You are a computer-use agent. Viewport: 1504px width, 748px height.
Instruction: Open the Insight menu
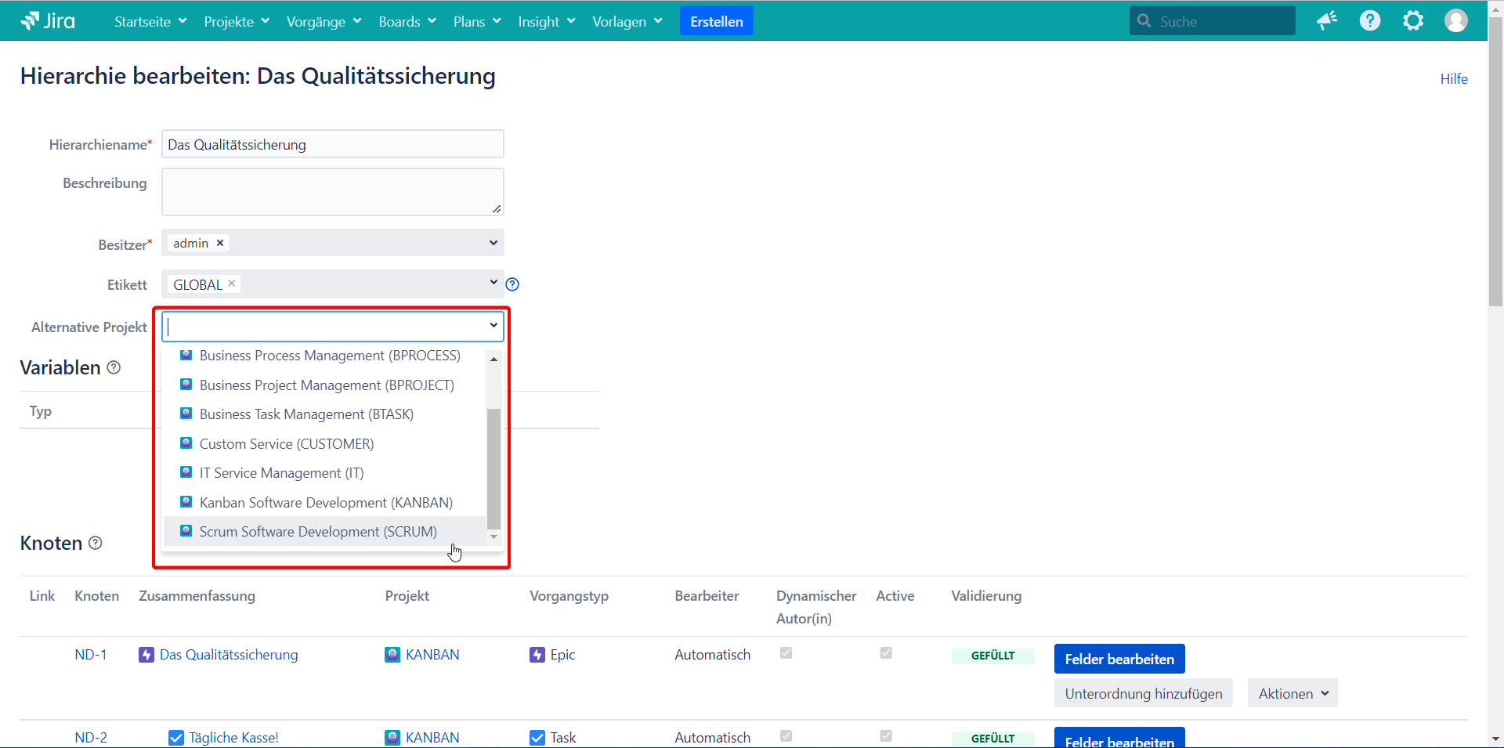(546, 22)
